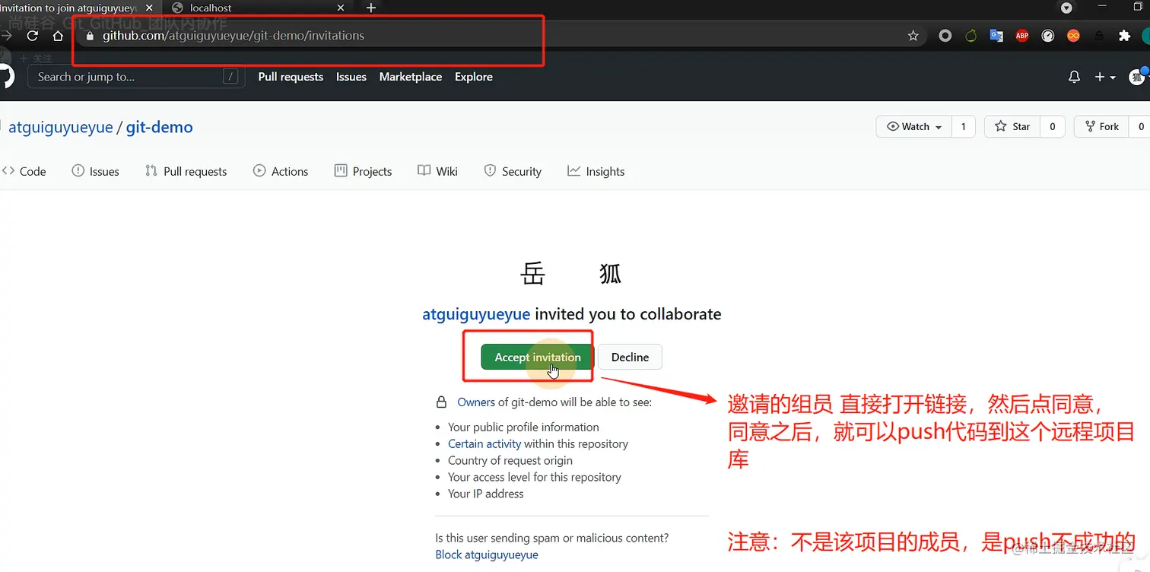
Task: Click the padlock site info icon
Action: coord(90,36)
